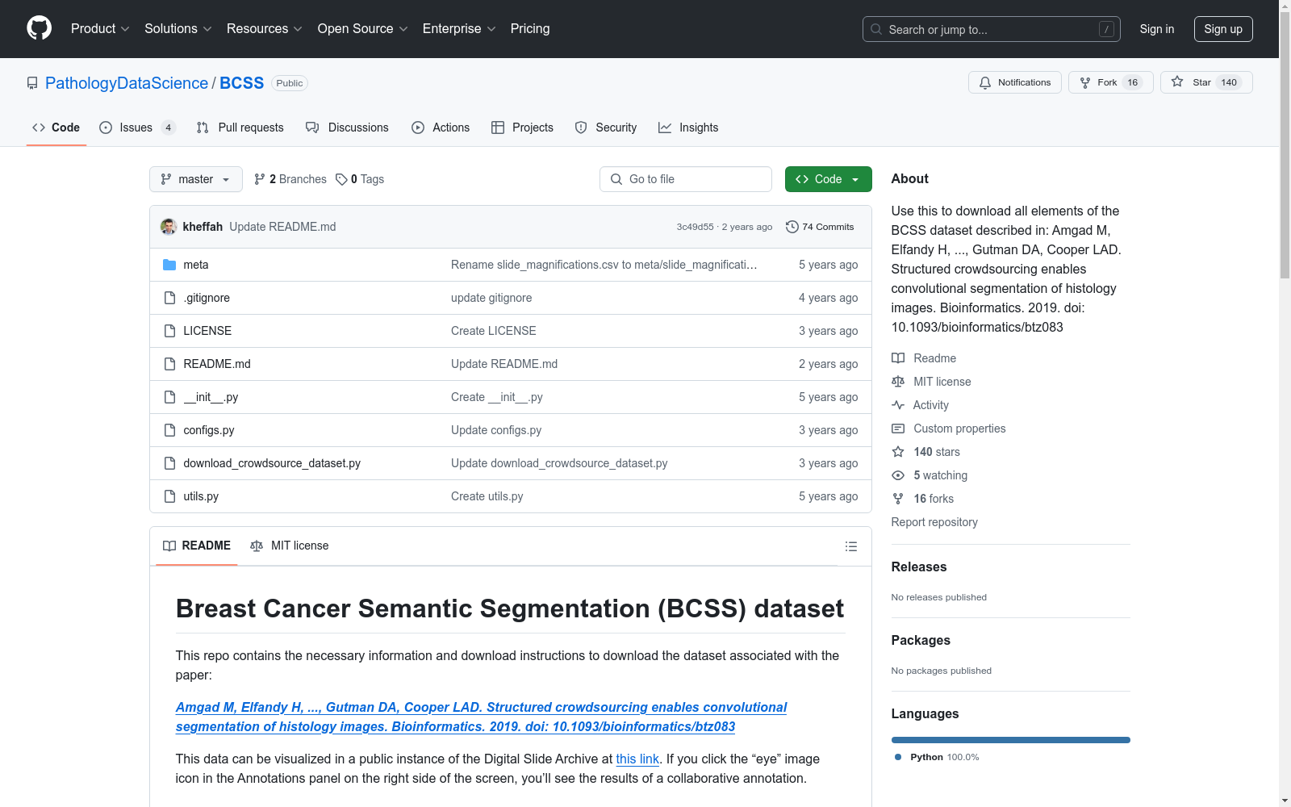Open the 74 Commits history

(820, 227)
